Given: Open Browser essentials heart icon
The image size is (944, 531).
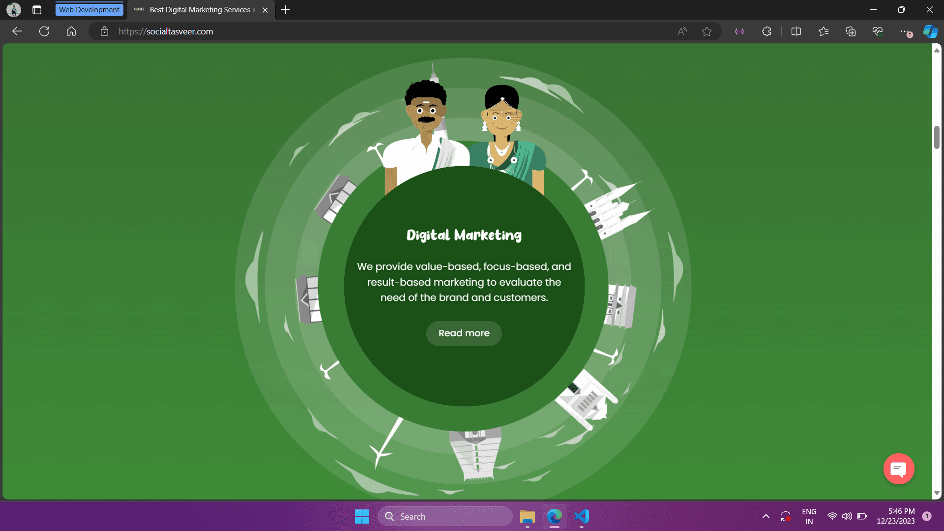Looking at the screenshot, I should (x=878, y=31).
